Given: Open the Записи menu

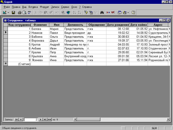Looking at the screenshot, I should [x=55, y=7].
